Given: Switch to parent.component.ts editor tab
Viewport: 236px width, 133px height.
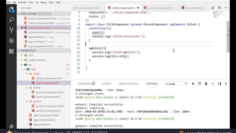Looking at the screenshot, I should click(160, 8).
